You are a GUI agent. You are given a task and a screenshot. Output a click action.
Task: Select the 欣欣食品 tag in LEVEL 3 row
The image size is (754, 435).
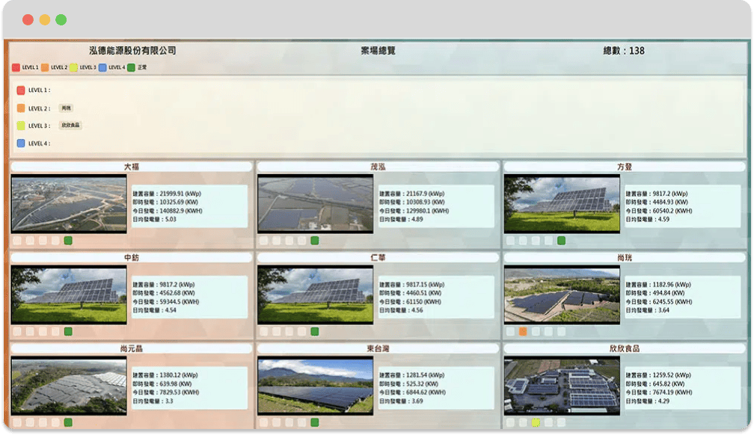(70, 126)
